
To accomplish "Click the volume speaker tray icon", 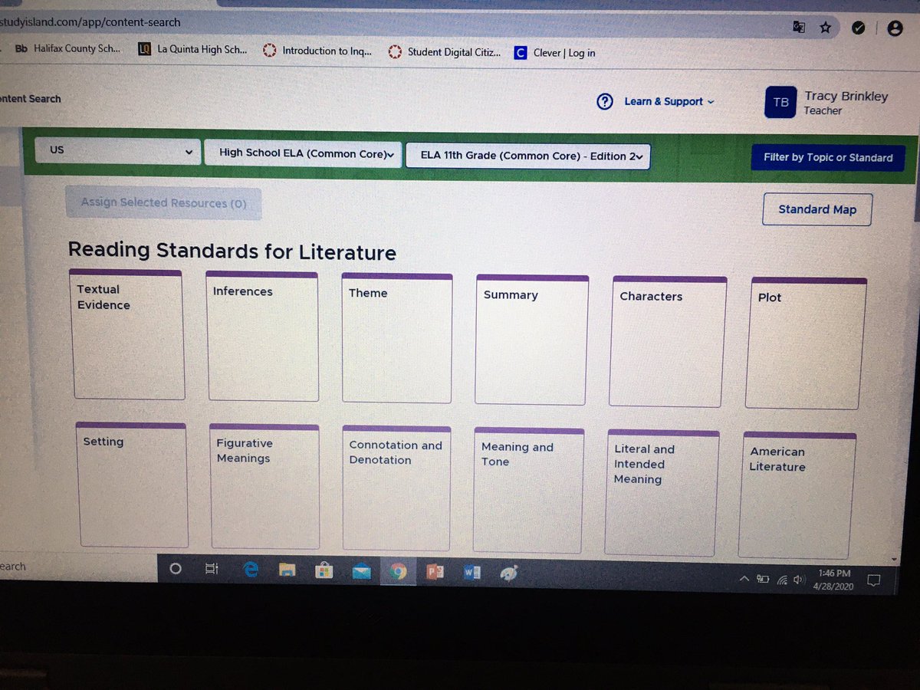I will click(800, 580).
